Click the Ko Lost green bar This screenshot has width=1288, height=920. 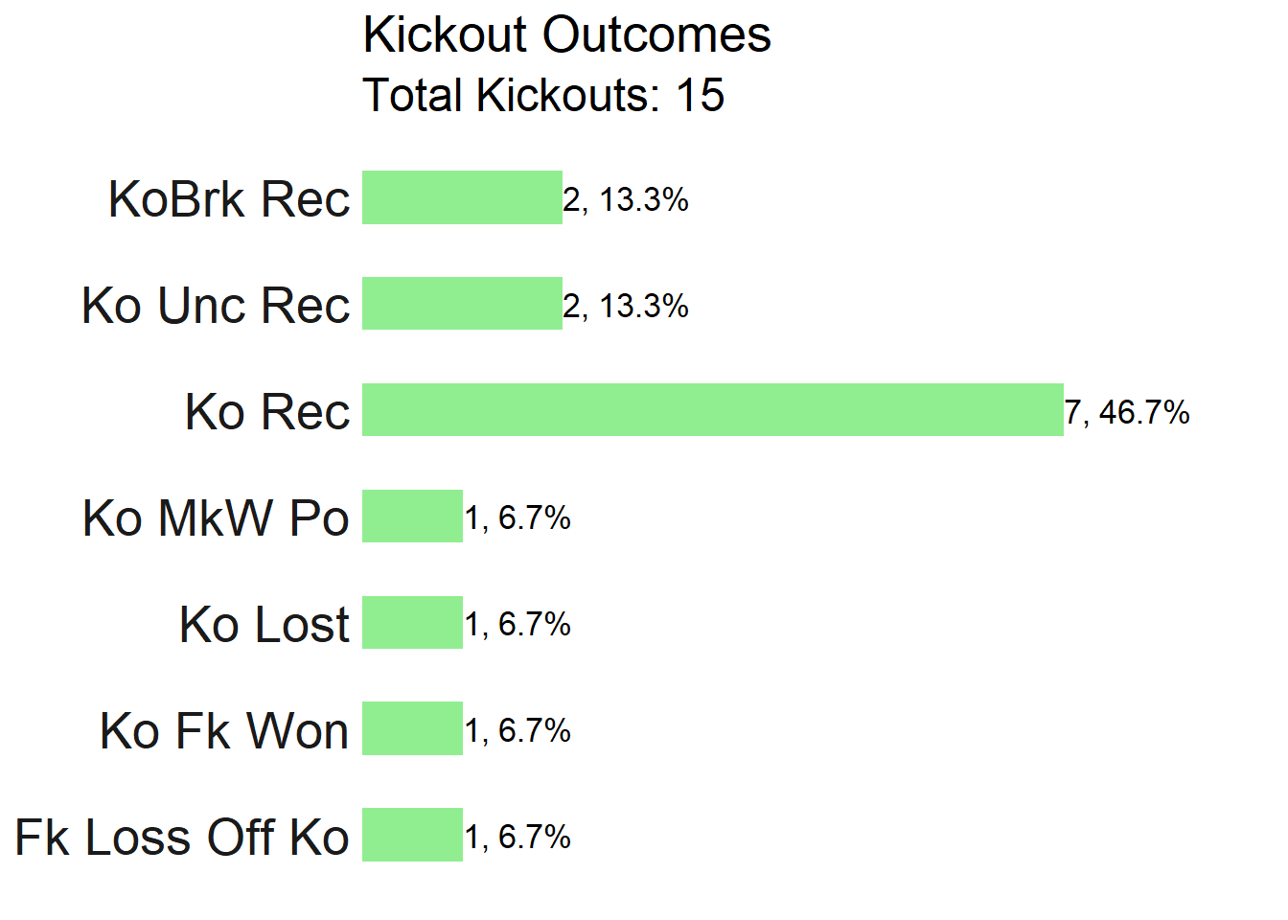coord(412,623)
